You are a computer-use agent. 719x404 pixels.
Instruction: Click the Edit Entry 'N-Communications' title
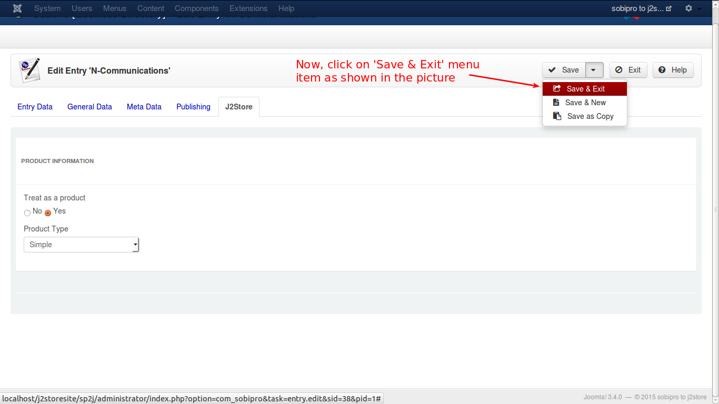(x=109, y=70)
